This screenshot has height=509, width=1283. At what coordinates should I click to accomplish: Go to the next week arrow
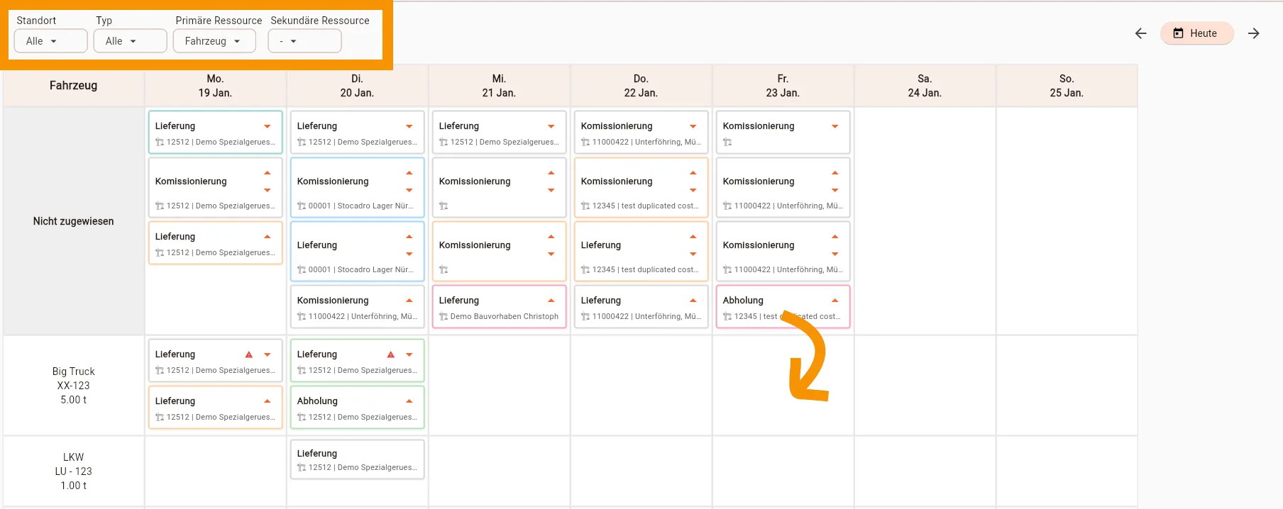pos(1254,33)
